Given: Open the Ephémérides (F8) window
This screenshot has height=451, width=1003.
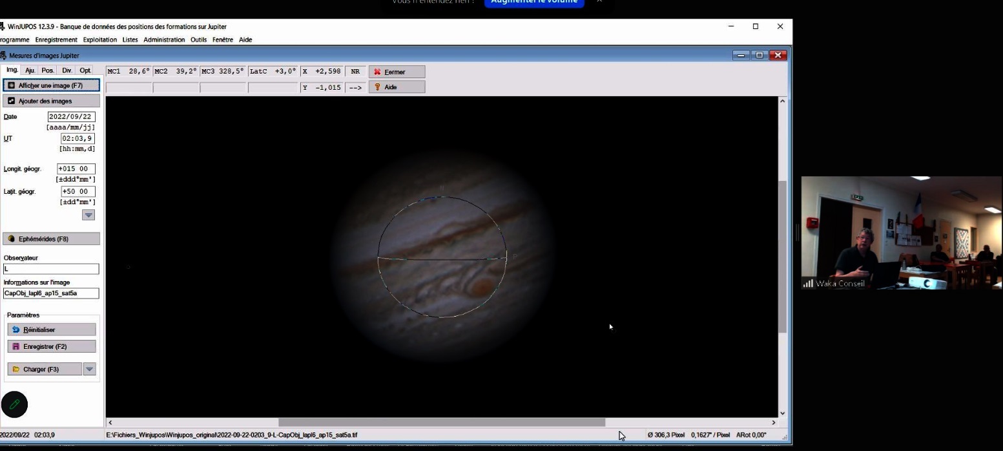Looking at the screenshot, I should (x=51, y=239).
